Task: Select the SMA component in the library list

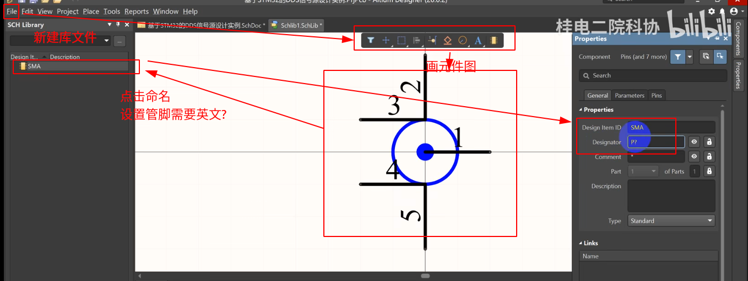Action: [x=70, y=66]
